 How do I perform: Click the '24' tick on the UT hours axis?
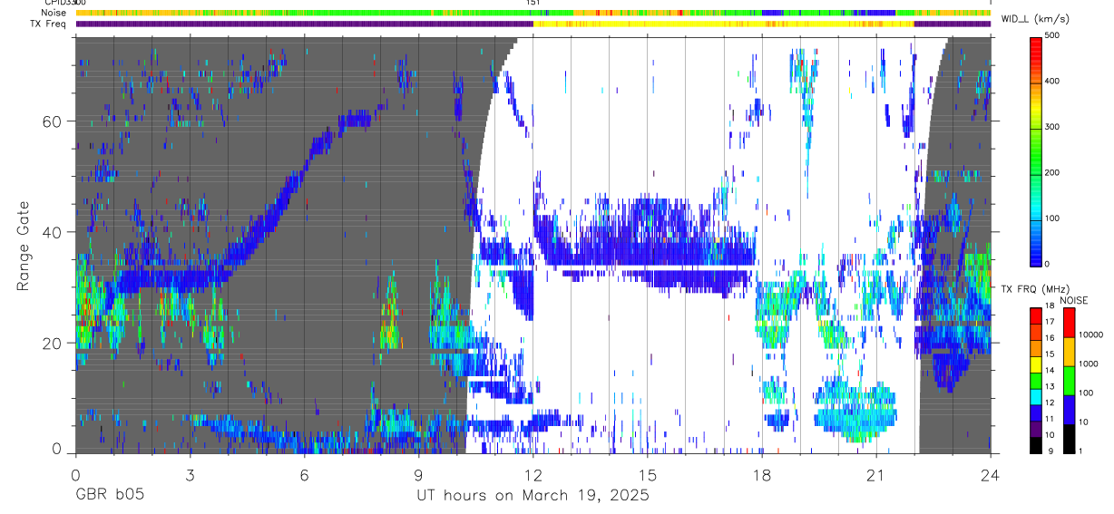[990, 475]
